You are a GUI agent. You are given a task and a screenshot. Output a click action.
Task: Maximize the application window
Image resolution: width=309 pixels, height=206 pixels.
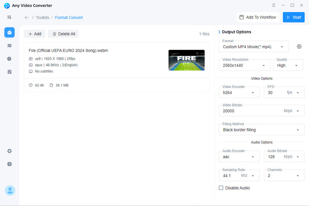[x=292, y=5]
